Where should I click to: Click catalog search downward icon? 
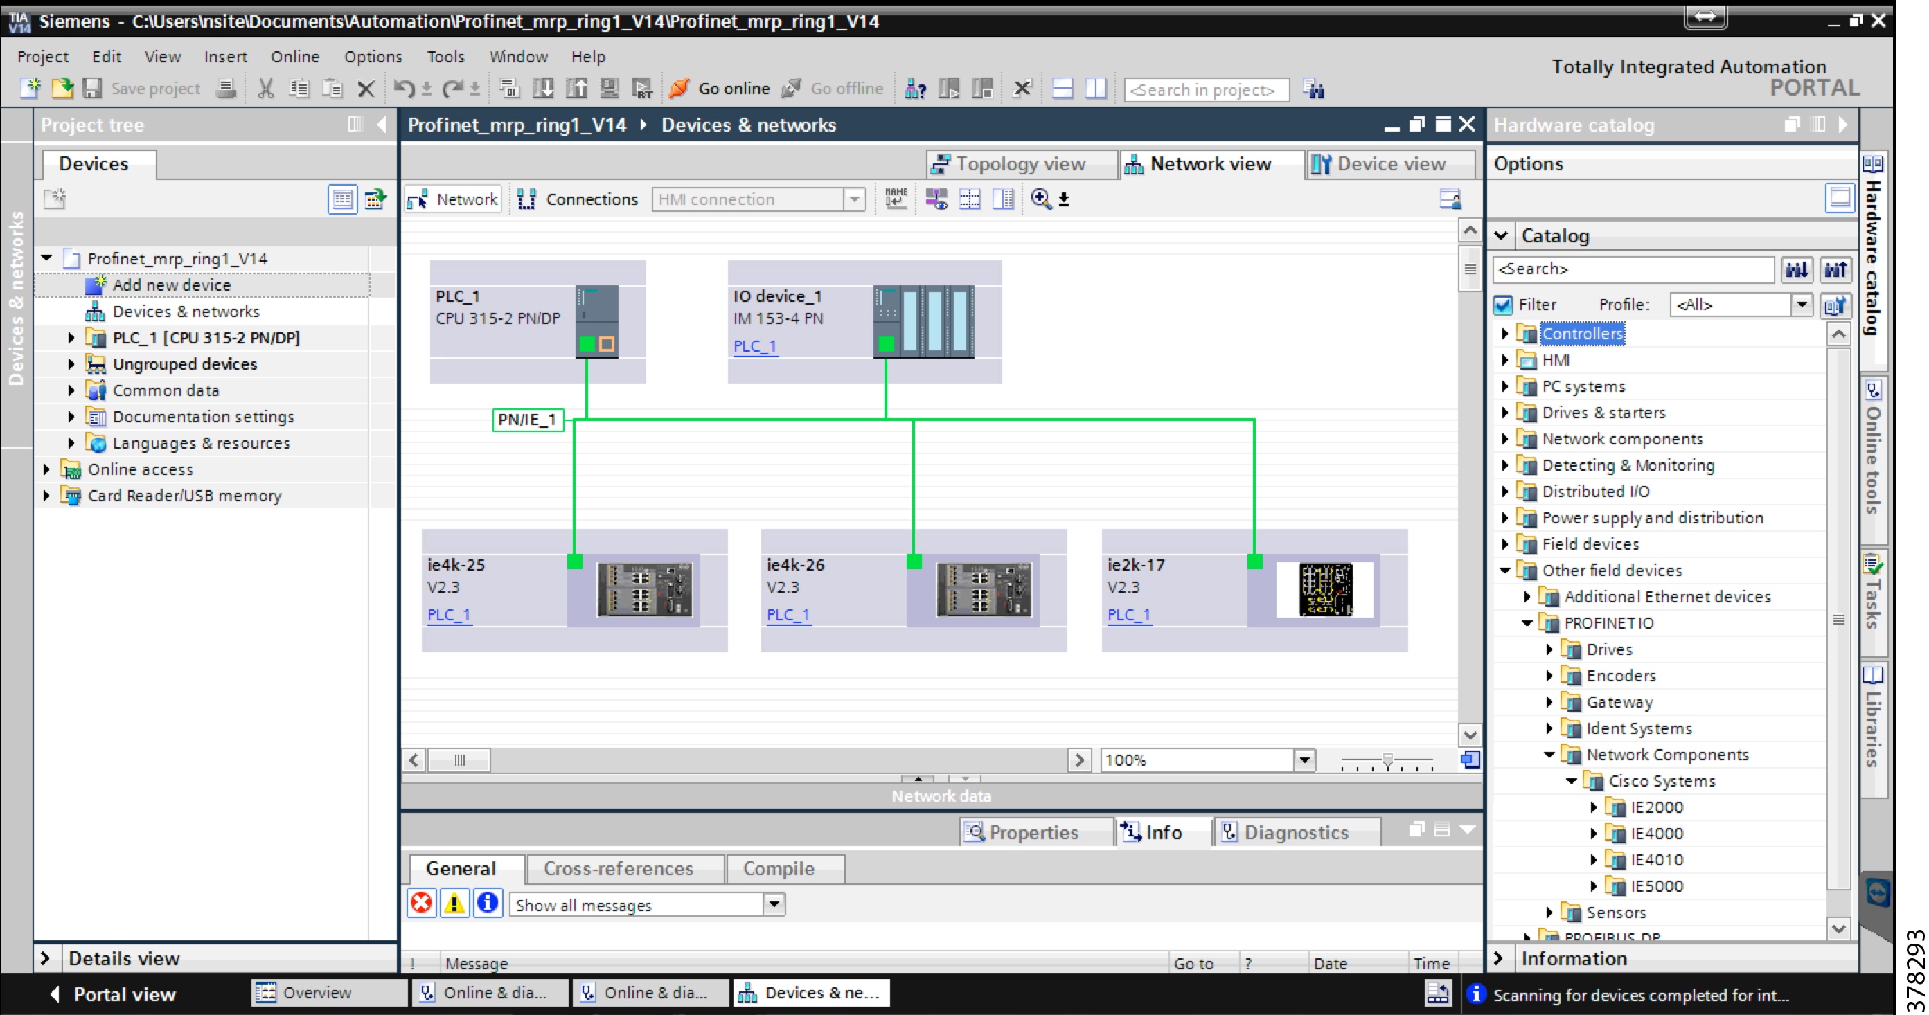coord(1797,269)
